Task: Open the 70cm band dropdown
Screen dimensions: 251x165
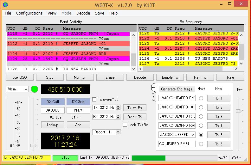Action: point(17,89)
